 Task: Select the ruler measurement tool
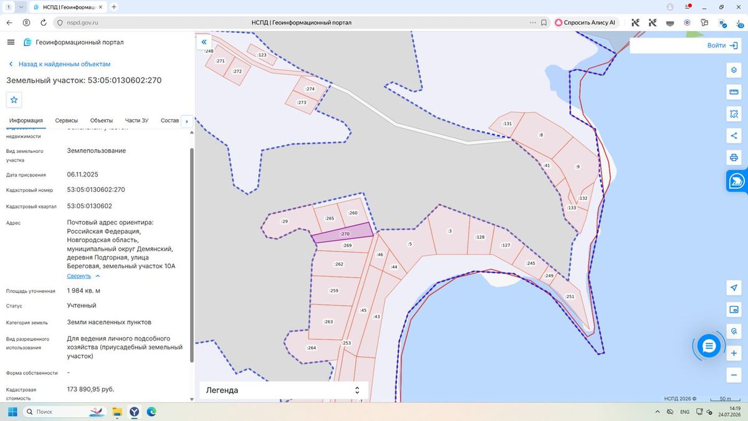click(x=734, y=92)
